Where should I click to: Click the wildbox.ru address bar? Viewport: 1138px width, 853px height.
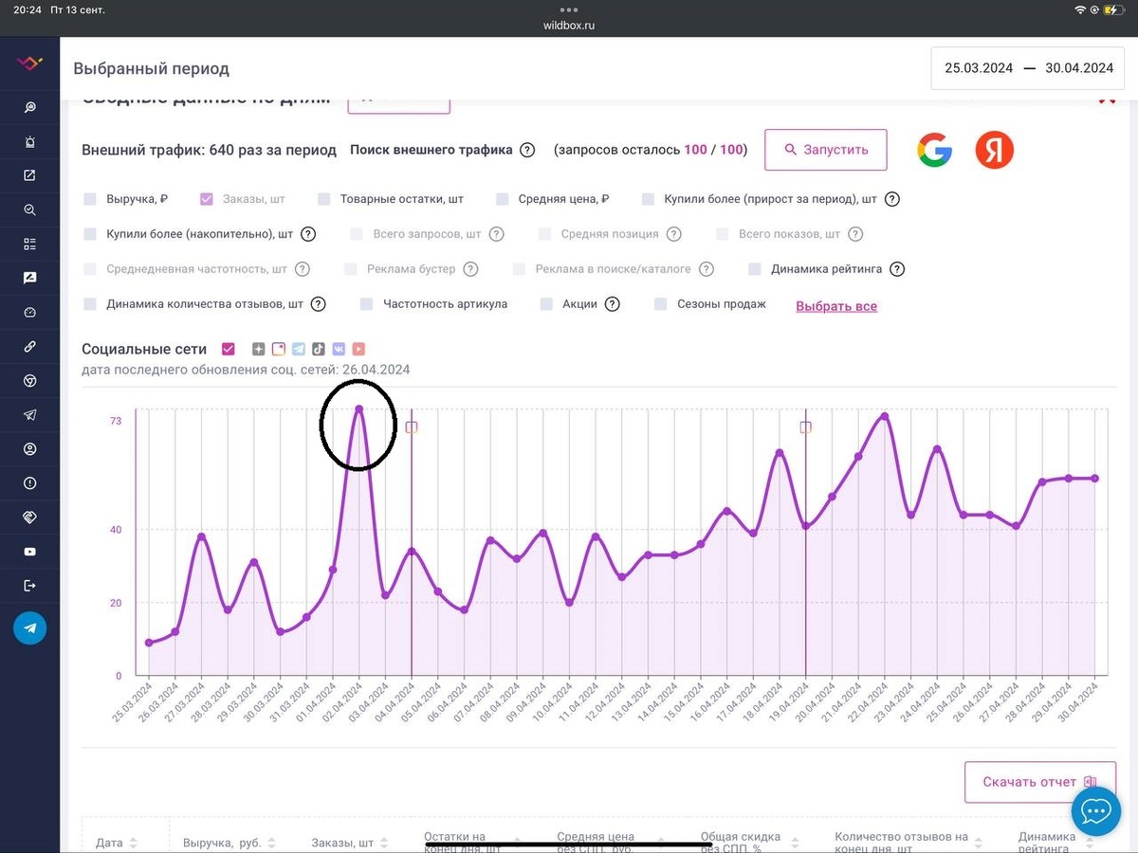point(569,26)
